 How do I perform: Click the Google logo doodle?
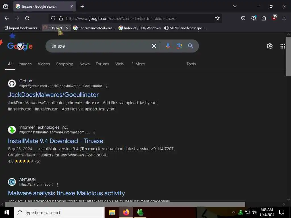click(20, 46)
